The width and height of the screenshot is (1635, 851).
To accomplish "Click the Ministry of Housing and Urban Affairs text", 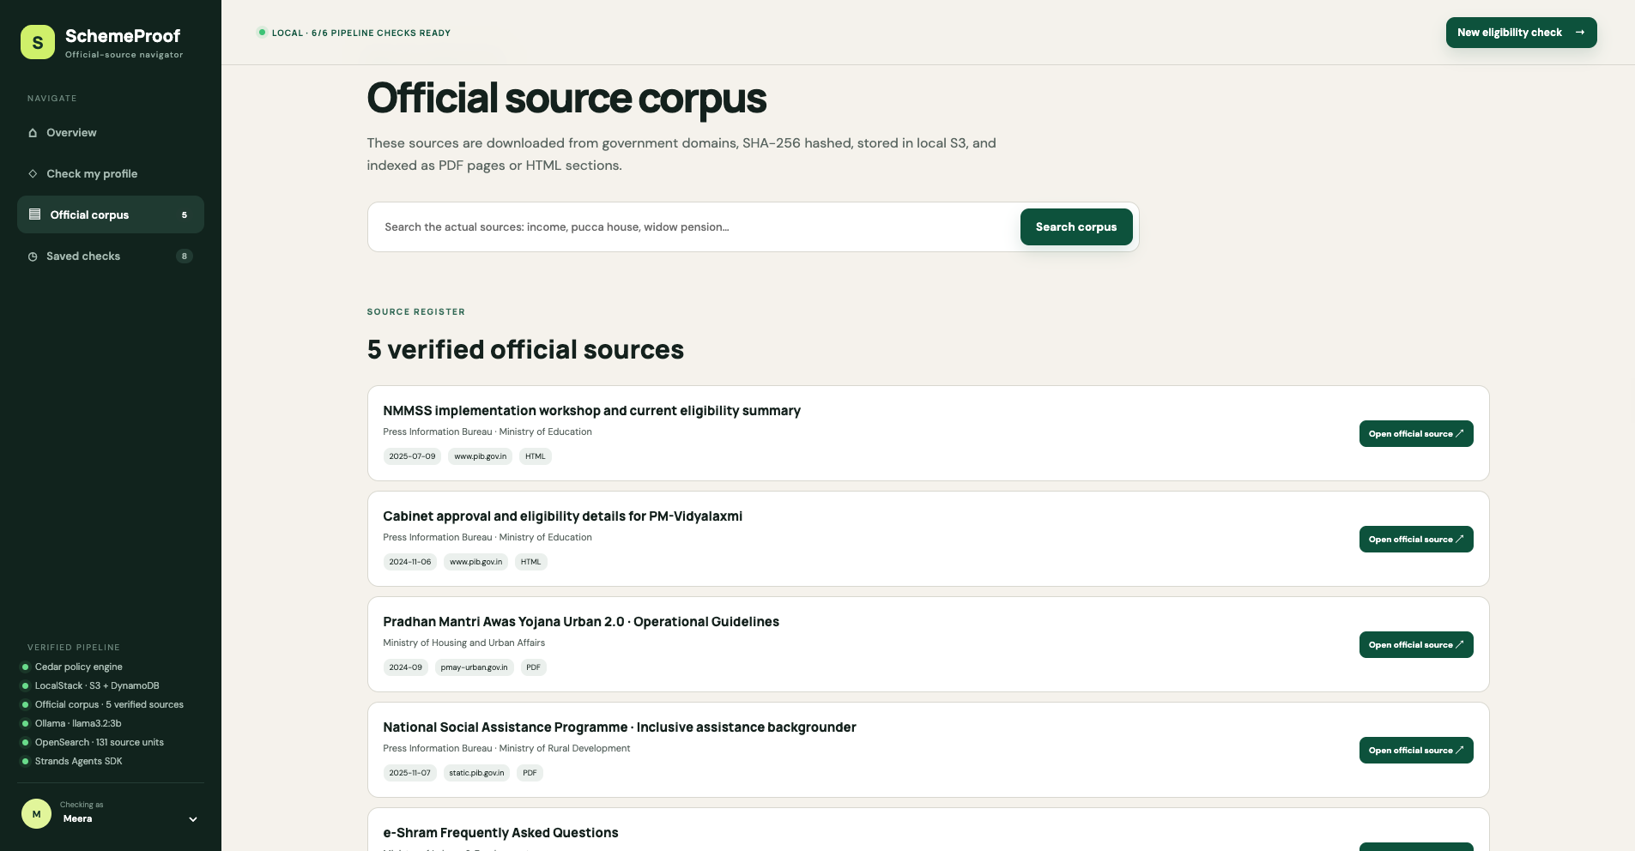I will (x=463, y=643).
